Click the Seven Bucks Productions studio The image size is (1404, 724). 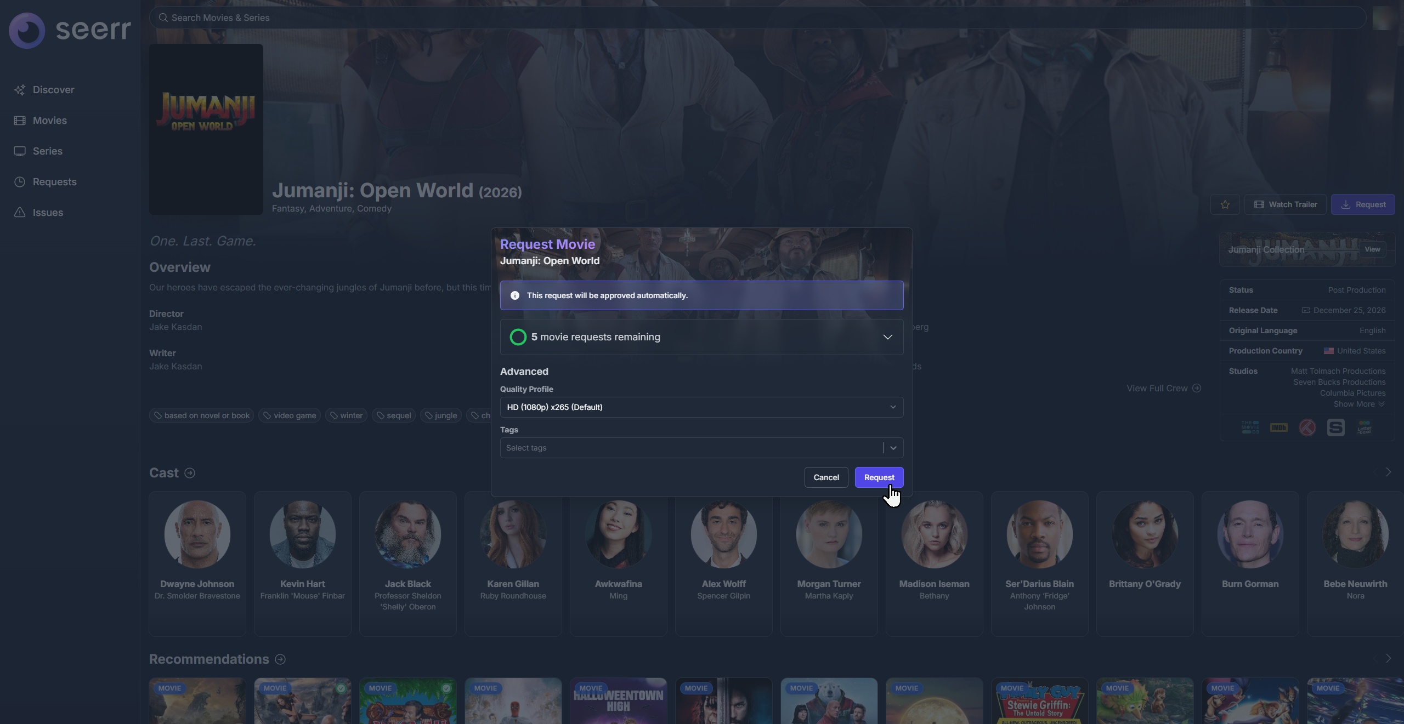1339,382
